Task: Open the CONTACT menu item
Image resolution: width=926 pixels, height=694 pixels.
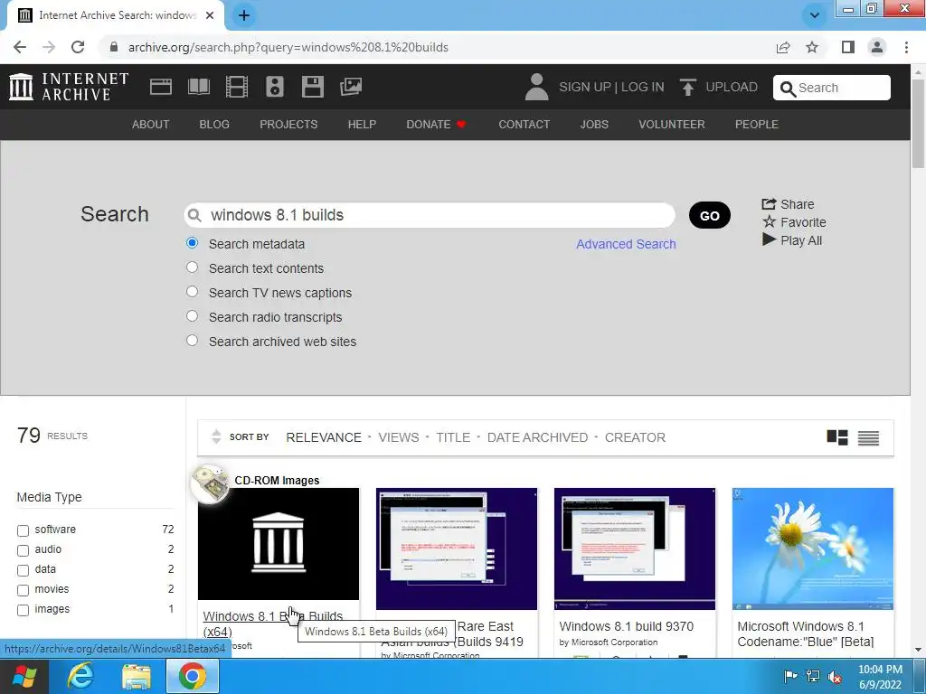Action: [x=524, y=125]
